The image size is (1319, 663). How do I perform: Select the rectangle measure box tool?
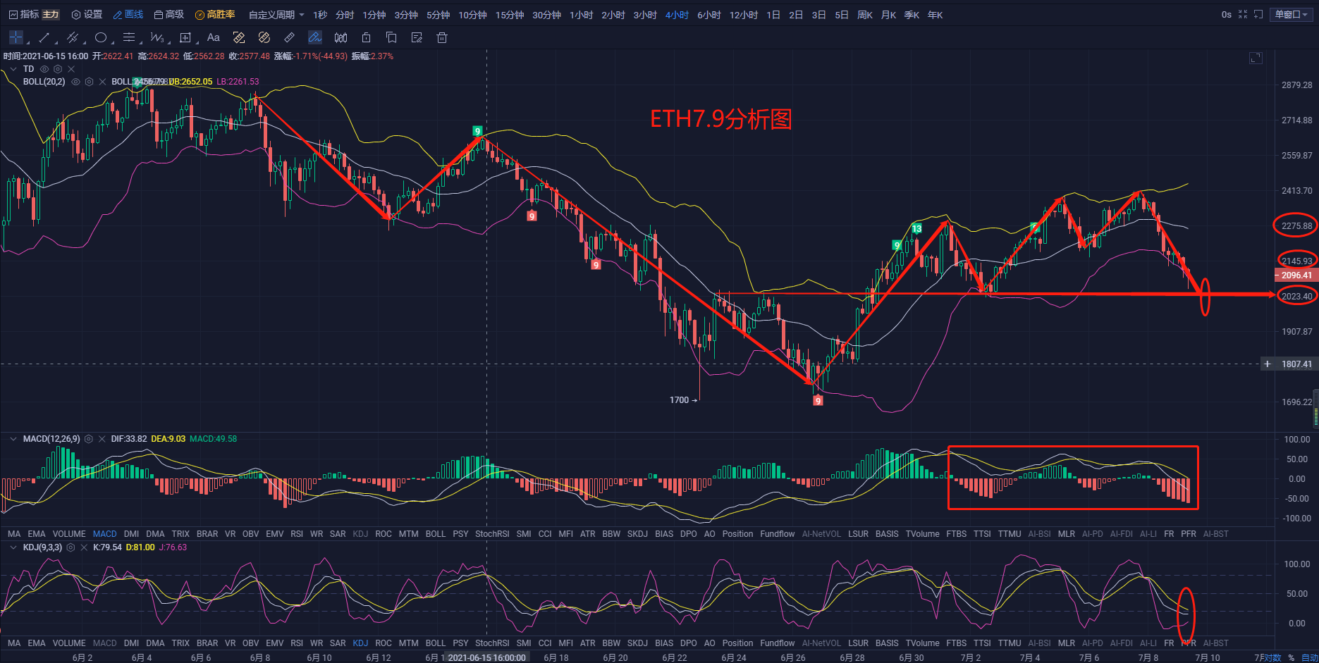(185, 37)
